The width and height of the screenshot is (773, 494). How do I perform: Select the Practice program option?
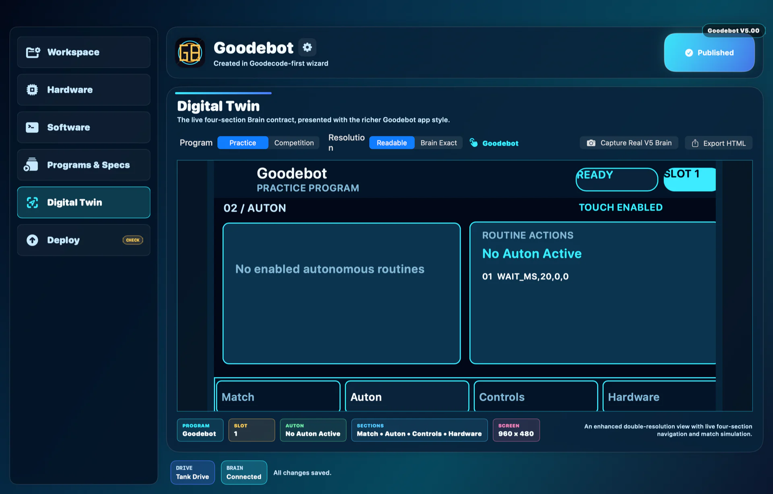243,143
